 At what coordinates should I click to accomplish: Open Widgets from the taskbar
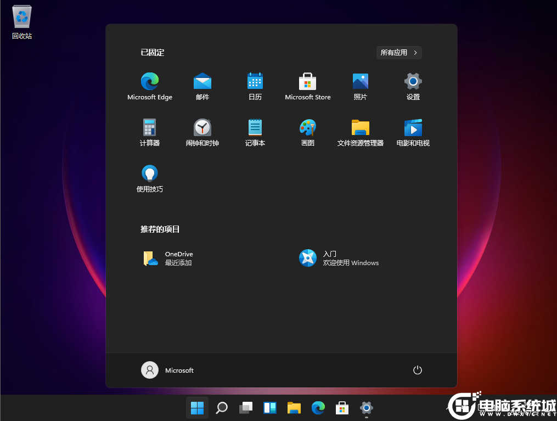click(x=270, y=408)
